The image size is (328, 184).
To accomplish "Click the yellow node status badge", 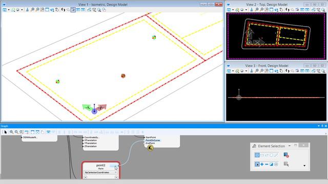I will tap(150, 148).
